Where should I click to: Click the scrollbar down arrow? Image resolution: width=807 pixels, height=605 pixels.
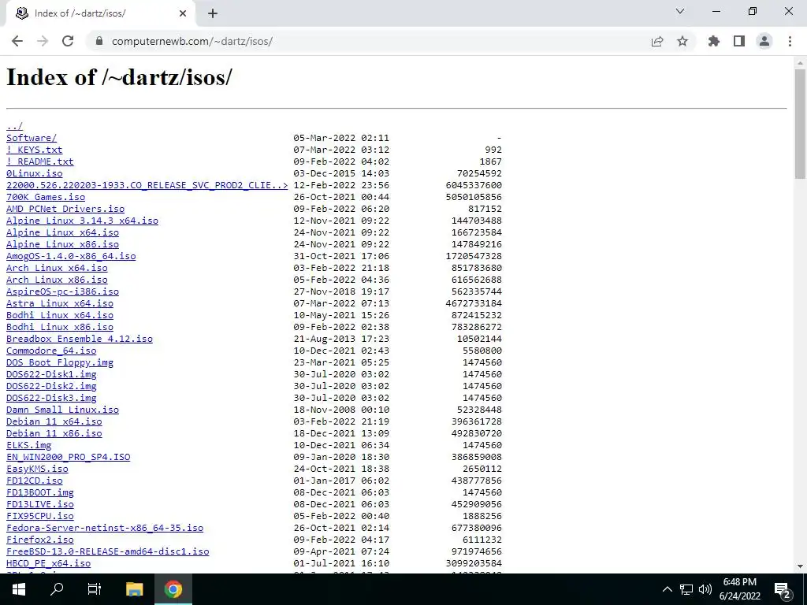pos(800,566)
